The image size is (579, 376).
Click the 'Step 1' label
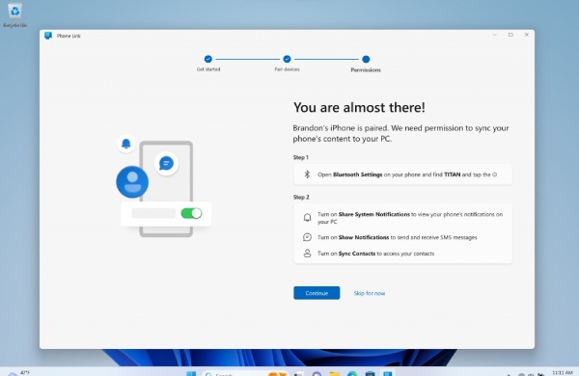pos(301,157)
